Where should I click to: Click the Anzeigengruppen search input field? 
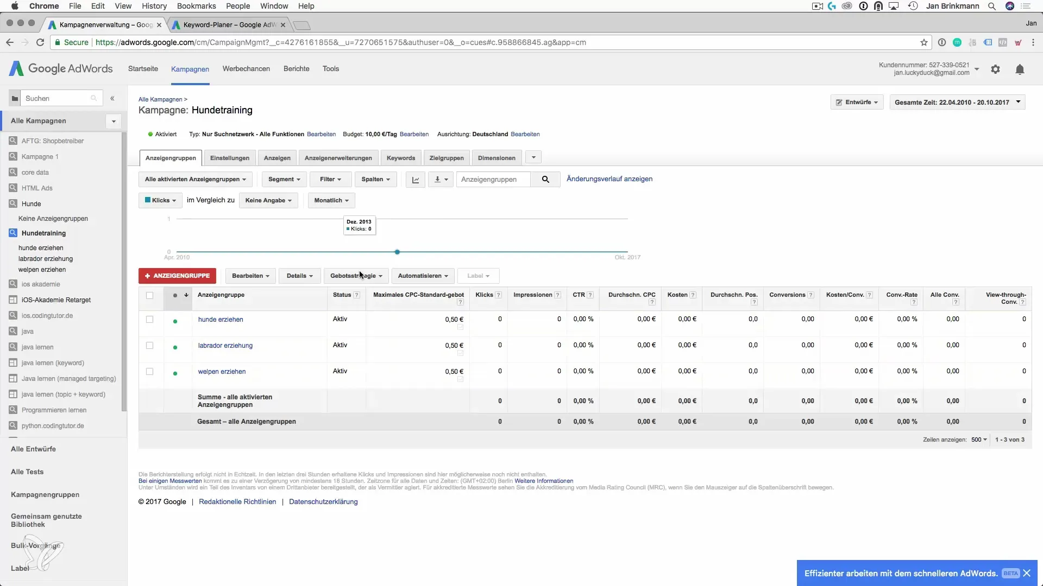coord(493,180)
